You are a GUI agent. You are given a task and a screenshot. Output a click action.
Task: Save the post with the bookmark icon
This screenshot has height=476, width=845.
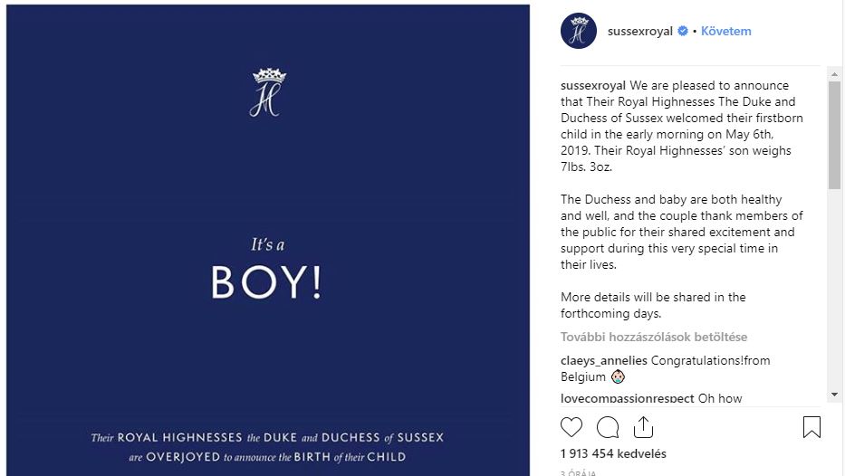811,427
